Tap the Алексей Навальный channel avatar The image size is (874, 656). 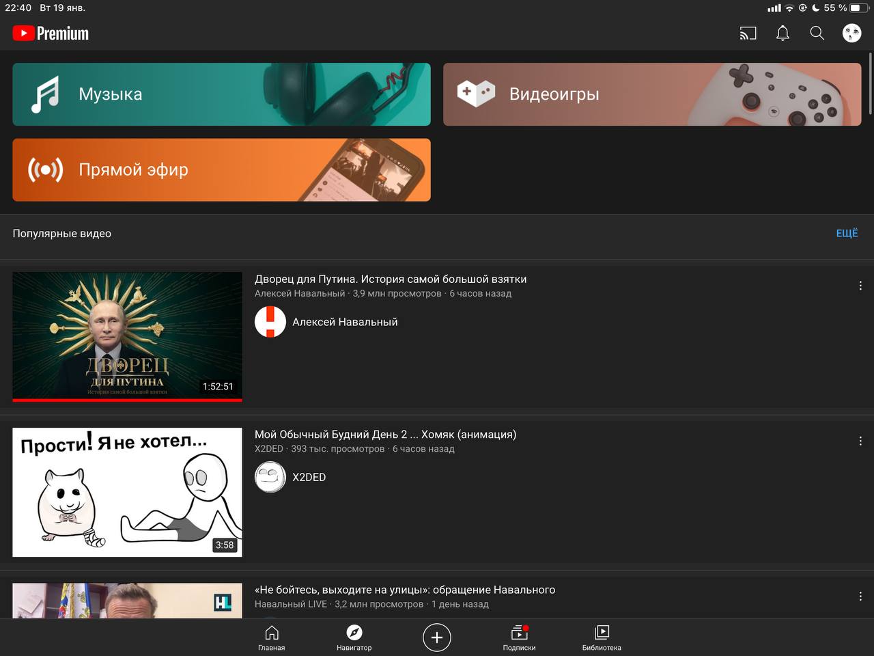tap(270, 322)
